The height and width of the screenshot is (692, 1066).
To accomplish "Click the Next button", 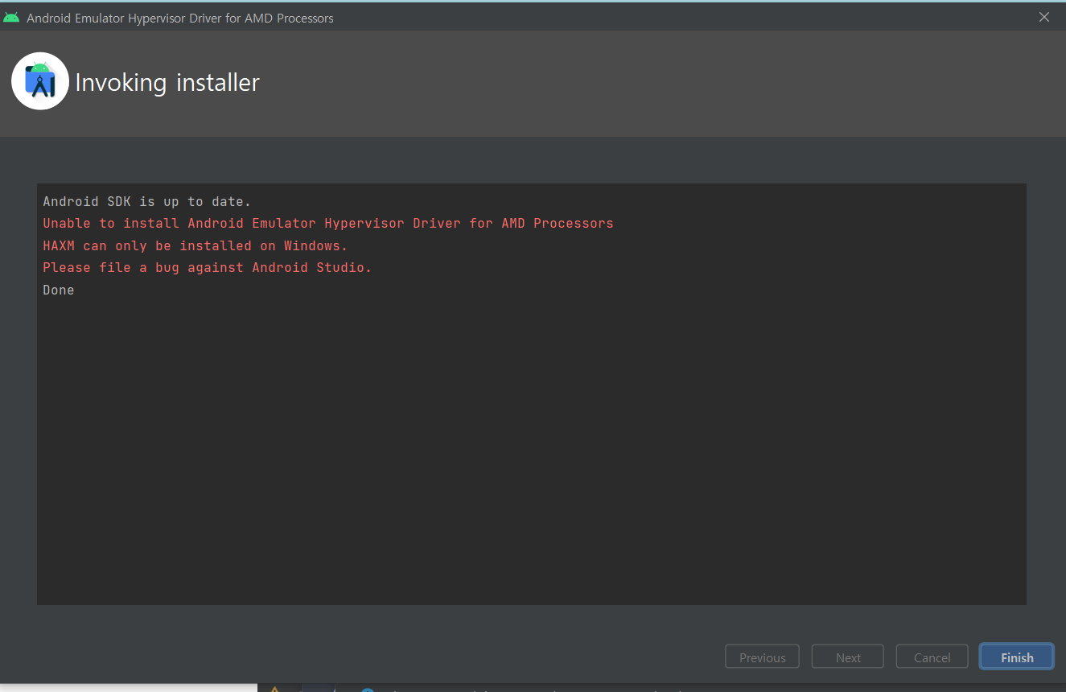I will coord(848,657).
